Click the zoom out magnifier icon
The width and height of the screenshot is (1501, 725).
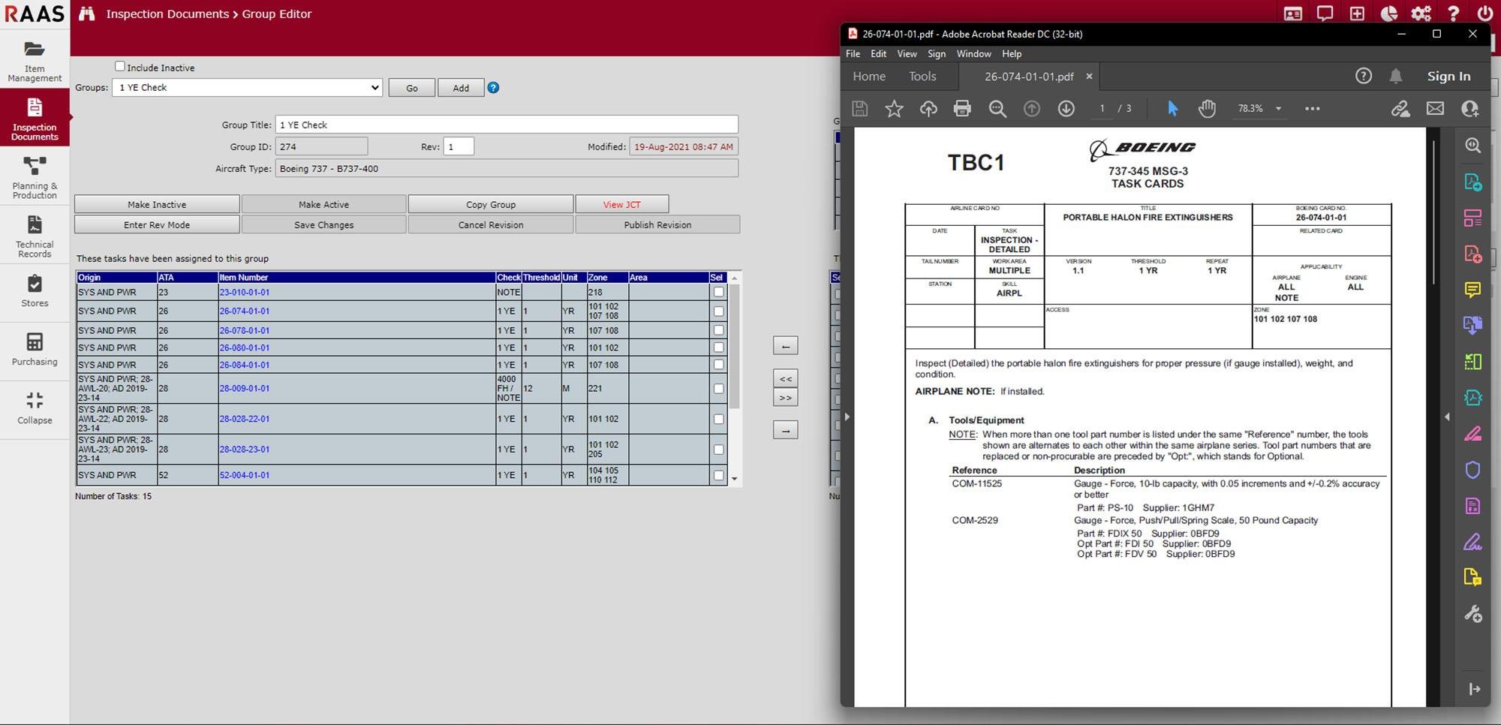pyautogui.click(x=997, y=109)
